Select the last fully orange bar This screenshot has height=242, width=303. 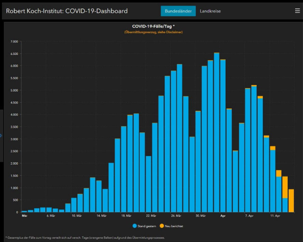coord(291,201)
